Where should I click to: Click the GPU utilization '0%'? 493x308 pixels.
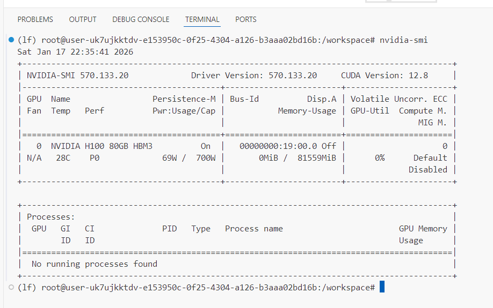click(380, 158)
